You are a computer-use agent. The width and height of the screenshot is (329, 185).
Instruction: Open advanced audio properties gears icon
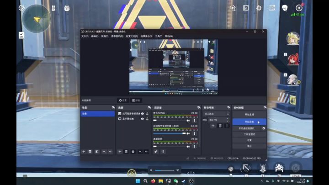(x=156, y=152)
